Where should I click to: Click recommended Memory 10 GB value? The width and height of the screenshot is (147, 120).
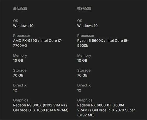pyautogui.click(x=82, y=60)
